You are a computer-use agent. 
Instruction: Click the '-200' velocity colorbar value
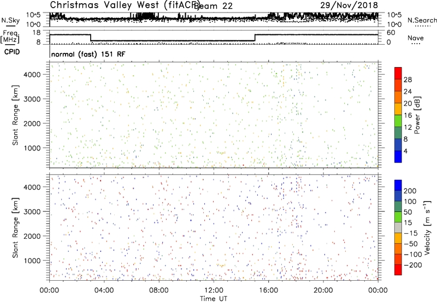click(x=413, y=265)
